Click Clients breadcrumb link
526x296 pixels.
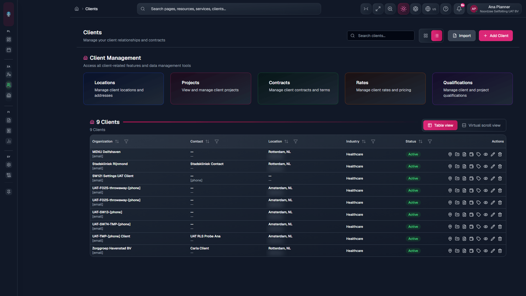click(x=92, y=9)
